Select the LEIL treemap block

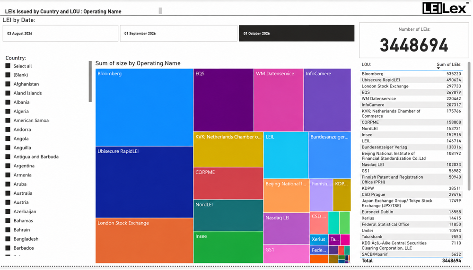[286, 155]
